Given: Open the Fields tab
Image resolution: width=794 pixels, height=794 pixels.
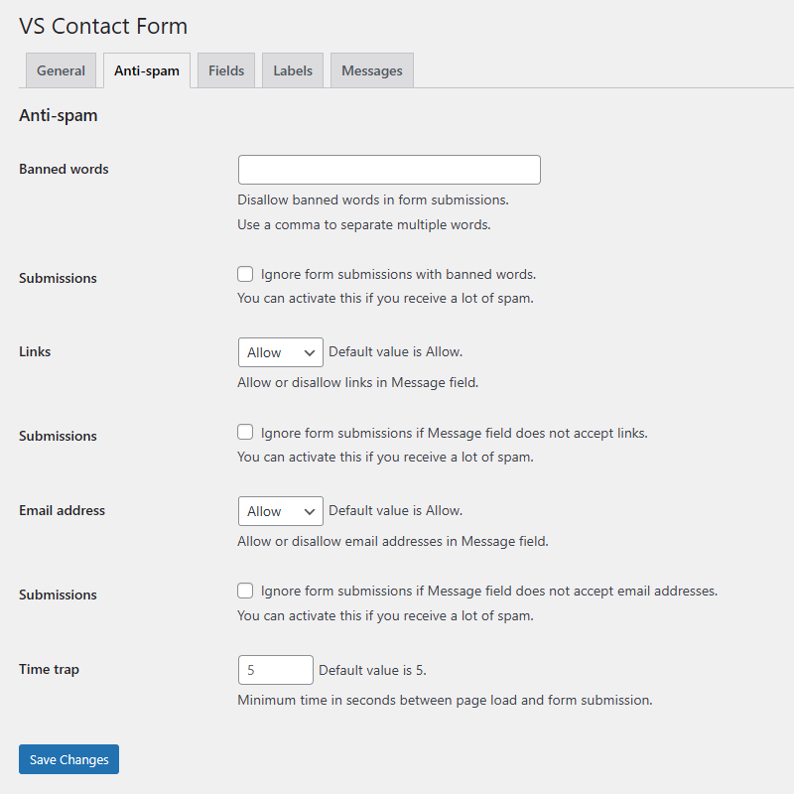Looking at the screenshot, I should point(225,70).
